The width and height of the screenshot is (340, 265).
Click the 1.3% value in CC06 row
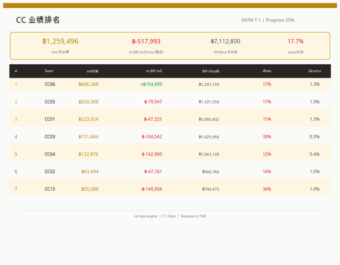pyautogui.click(x=315, y=84)
